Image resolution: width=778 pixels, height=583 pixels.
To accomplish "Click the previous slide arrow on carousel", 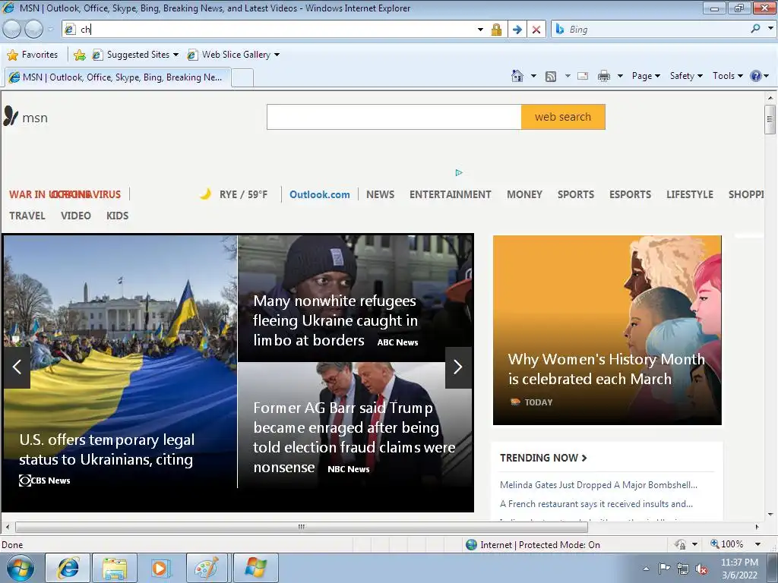I will click(17, 367).
